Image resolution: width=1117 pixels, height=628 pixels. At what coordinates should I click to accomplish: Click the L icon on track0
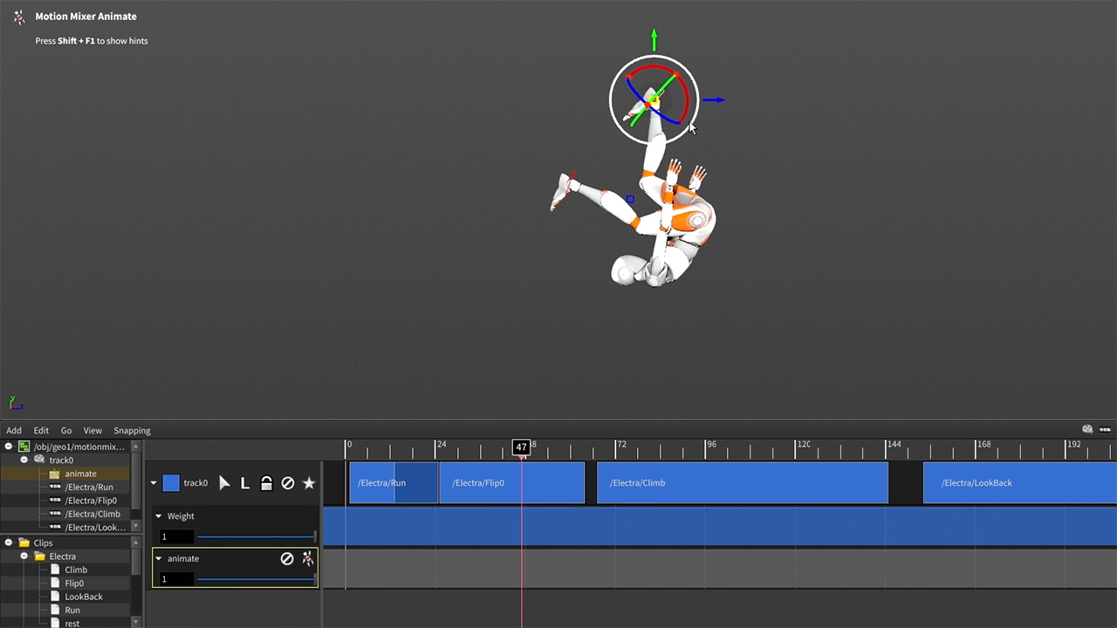[245, 483]
